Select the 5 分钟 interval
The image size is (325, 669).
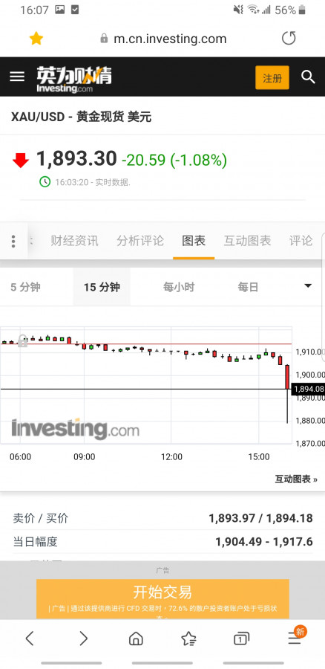[25, 287]
